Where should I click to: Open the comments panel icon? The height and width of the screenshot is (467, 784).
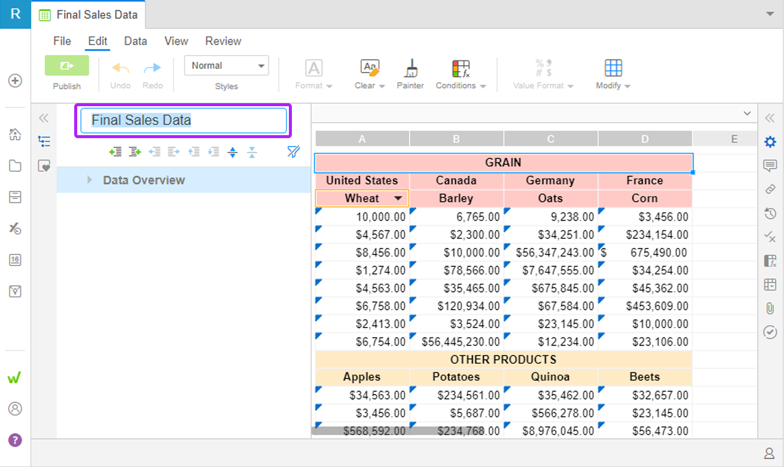point(770,165)
